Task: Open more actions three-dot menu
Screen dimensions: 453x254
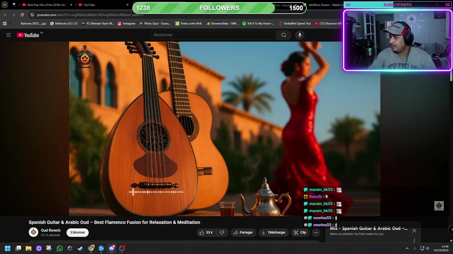Action: pos(316,232)
